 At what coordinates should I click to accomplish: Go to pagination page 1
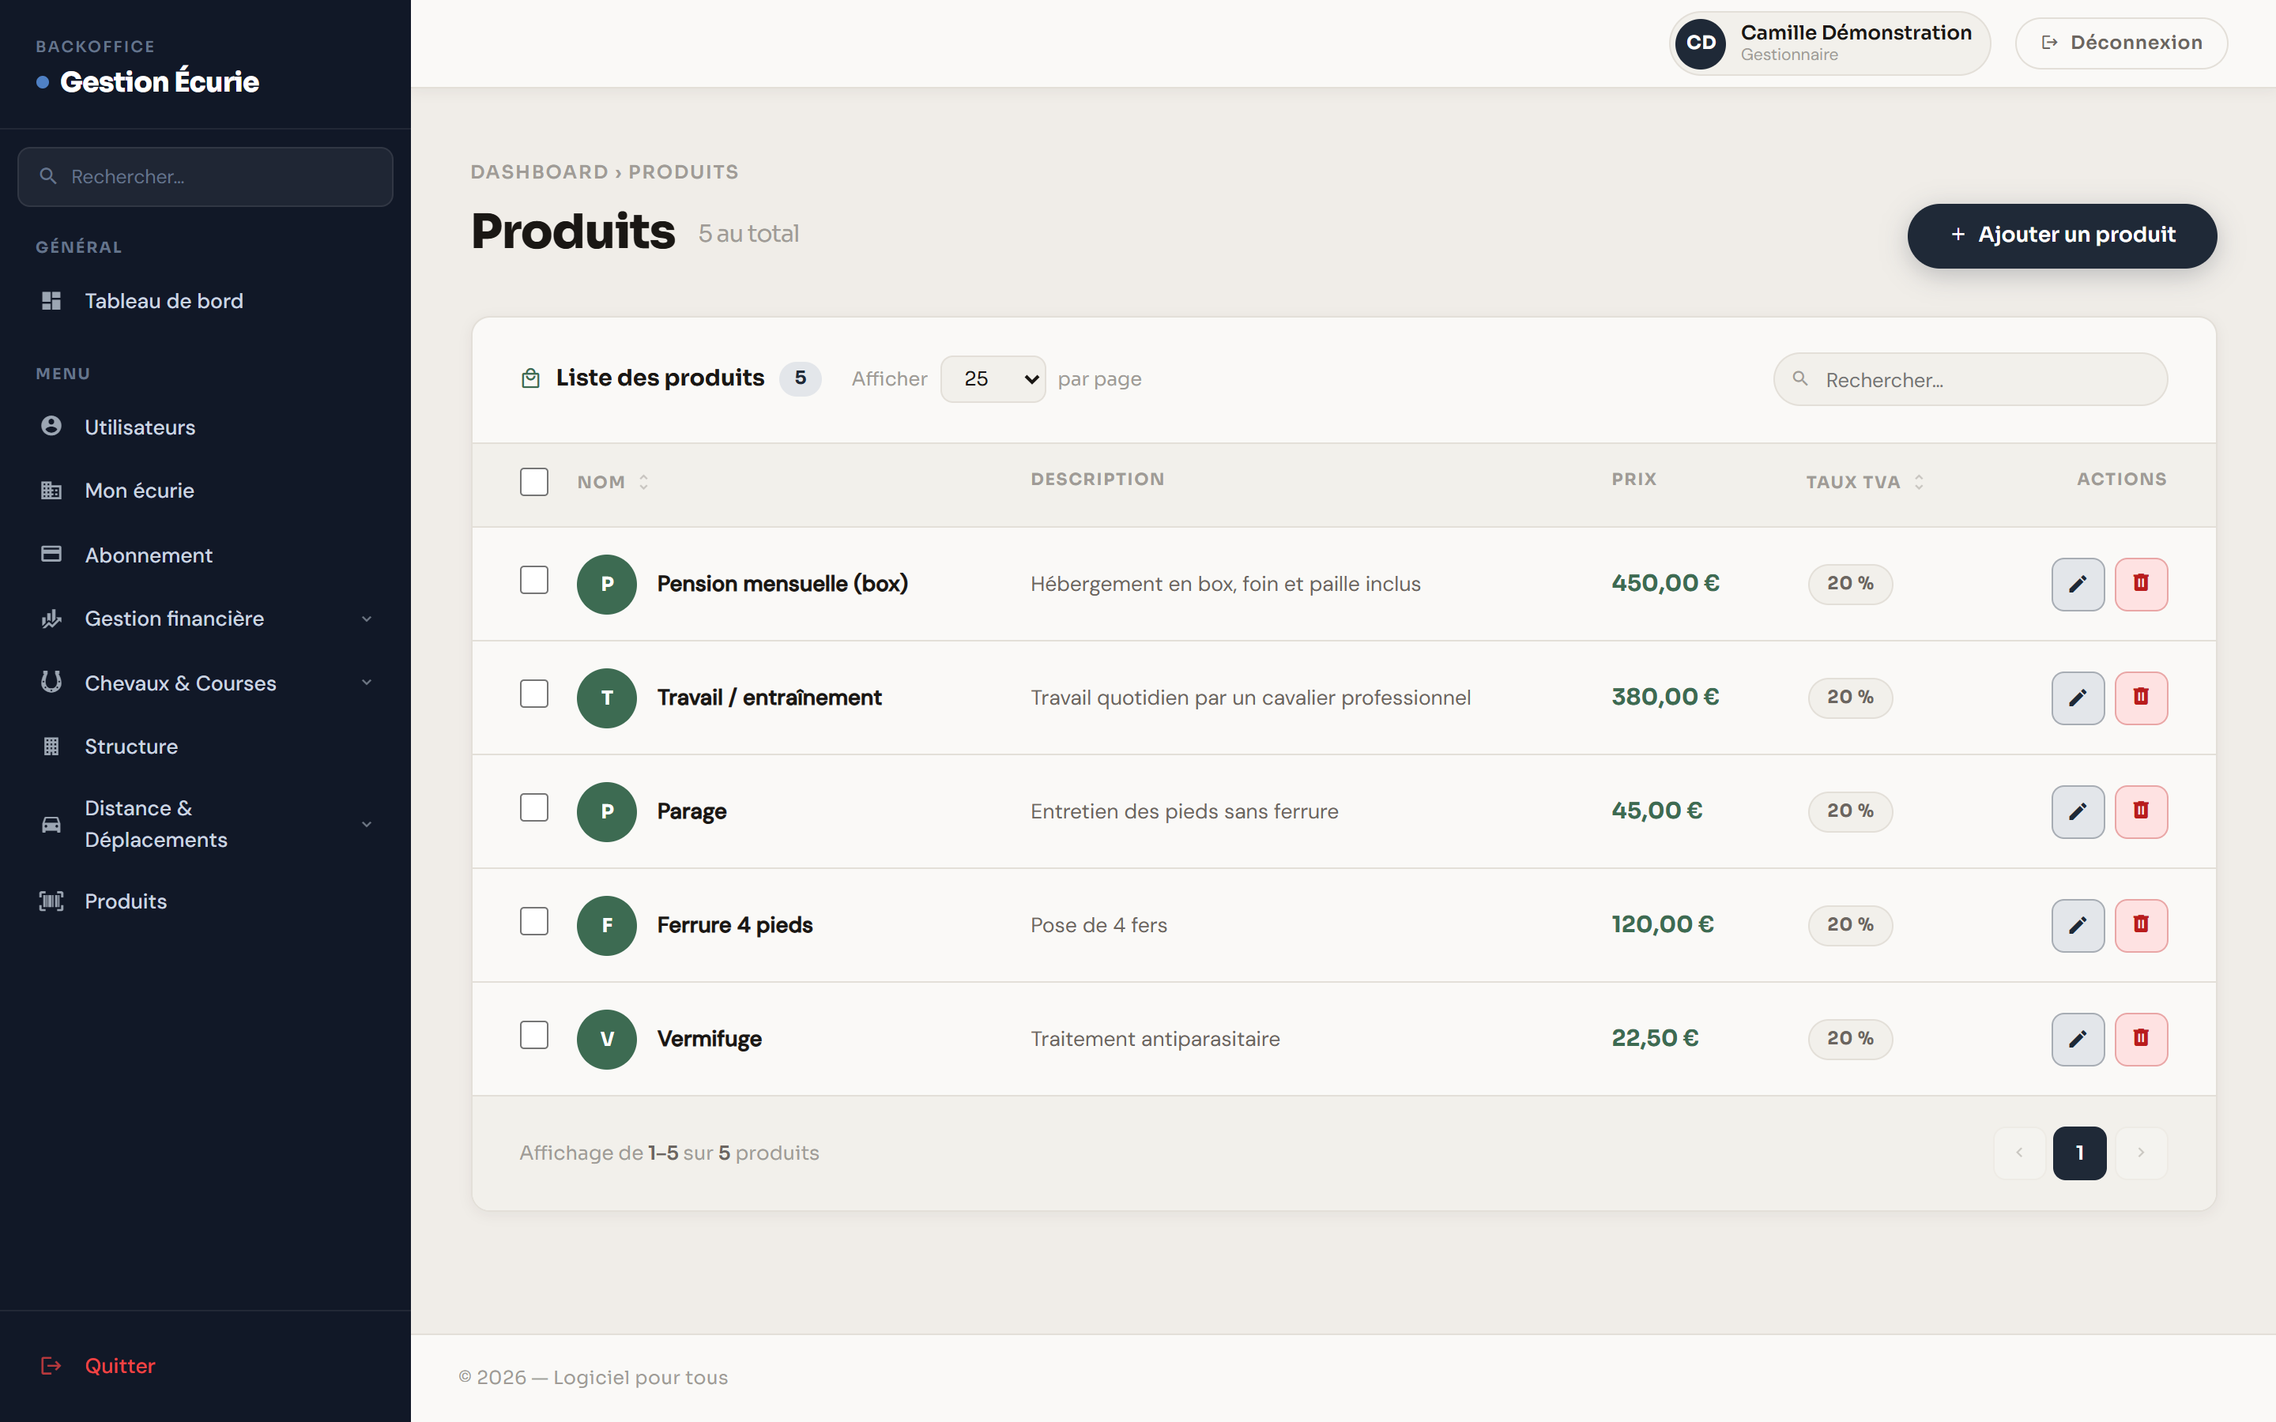(2079, 1153)
